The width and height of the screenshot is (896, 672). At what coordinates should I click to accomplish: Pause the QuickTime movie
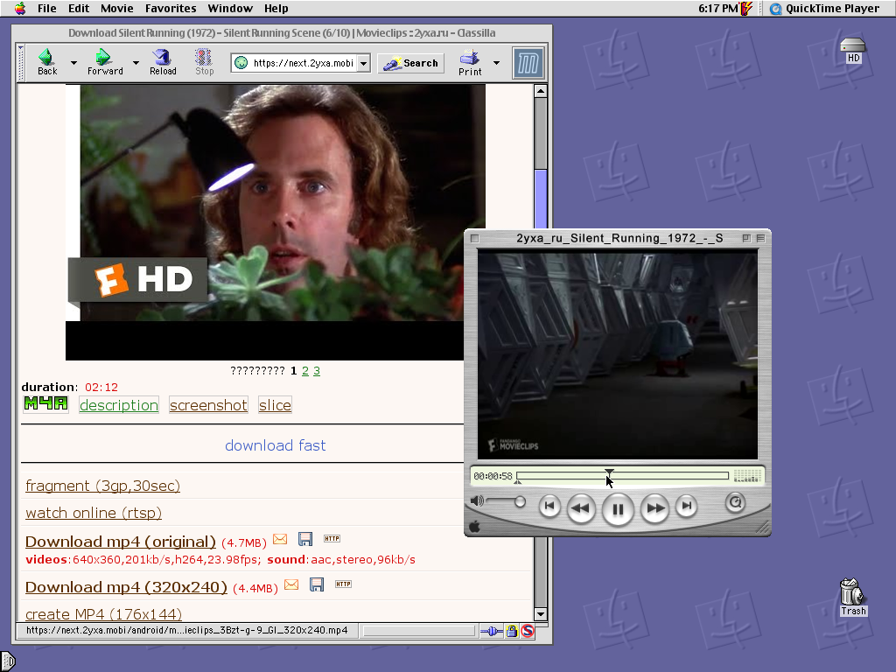pos(618,508)
